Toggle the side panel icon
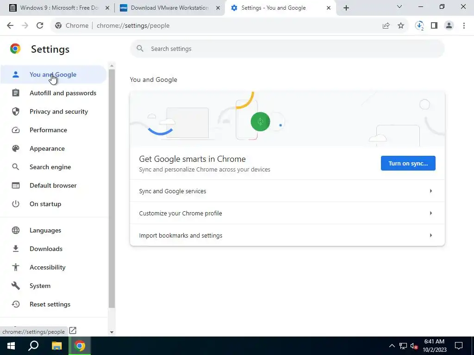474x355 pixels. pyautogui.click(x=434, y=26)
